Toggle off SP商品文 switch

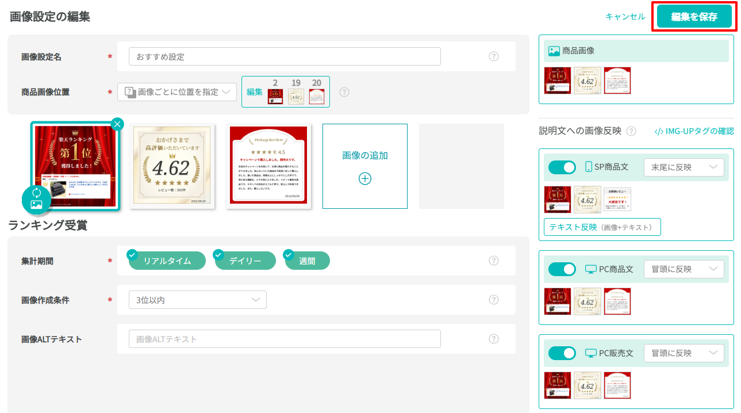[562, 167]
